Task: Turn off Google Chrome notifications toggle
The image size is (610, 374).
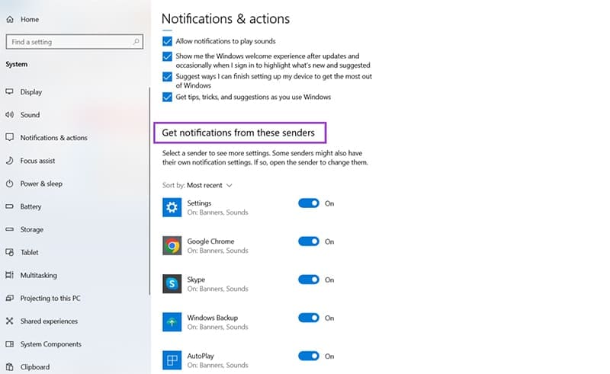Action: (x=308, y=241)
